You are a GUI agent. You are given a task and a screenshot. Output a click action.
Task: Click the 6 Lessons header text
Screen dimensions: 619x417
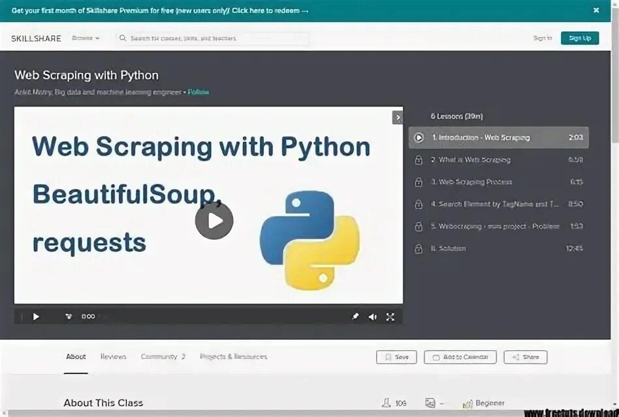click(456, 116)
